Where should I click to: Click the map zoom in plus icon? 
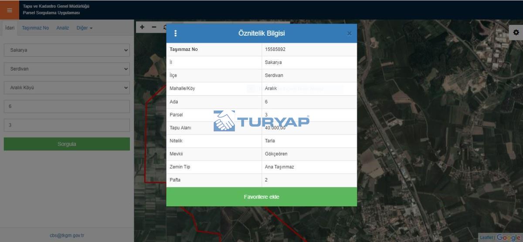(142, 27)
